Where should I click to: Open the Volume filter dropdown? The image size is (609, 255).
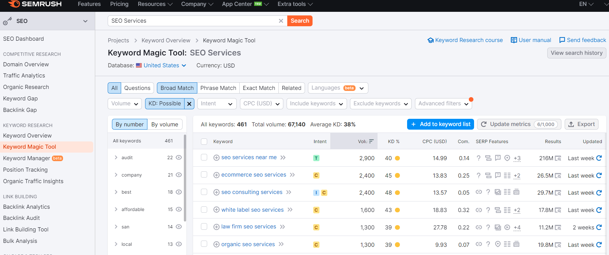(x=124, y=104)
